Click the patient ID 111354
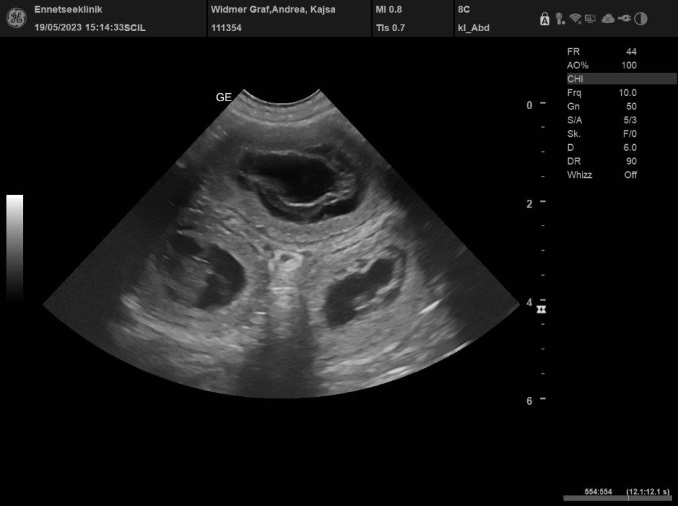 click(x=226, y=28)
